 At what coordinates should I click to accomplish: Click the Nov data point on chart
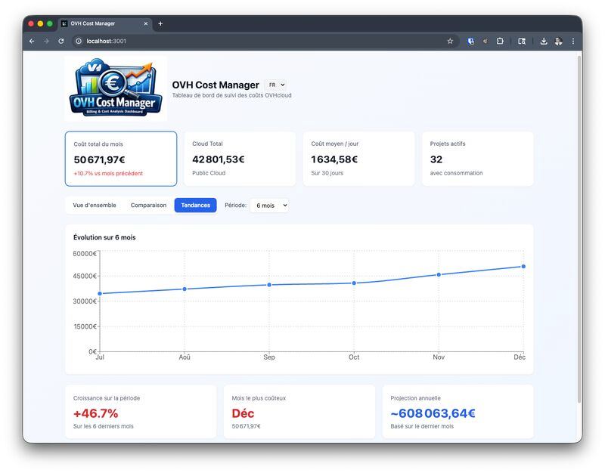(x=439, y=275)
